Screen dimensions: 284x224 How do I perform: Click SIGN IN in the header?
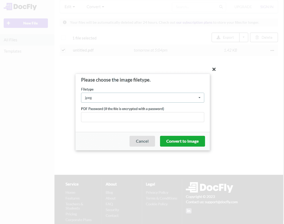pyautogui.click(x=267, y=7)
